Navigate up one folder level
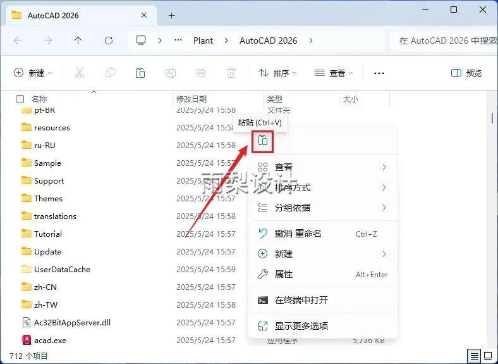The width and height of the screenshot is (498, 364). click(78, 41)
